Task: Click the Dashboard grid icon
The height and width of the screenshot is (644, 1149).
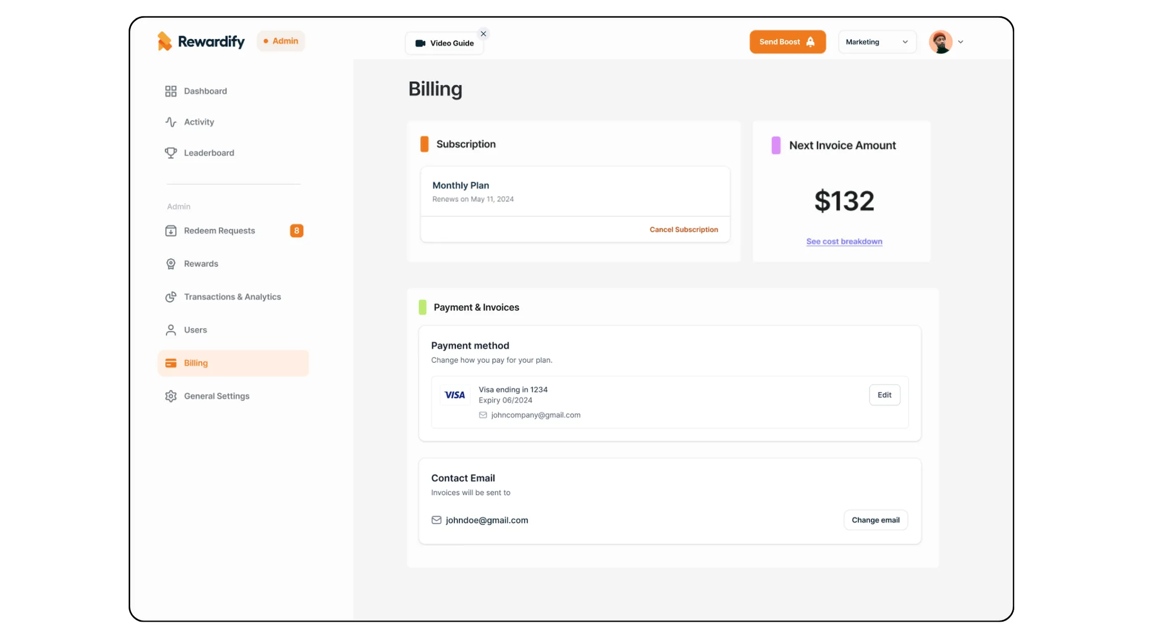Action: (171, 91)
